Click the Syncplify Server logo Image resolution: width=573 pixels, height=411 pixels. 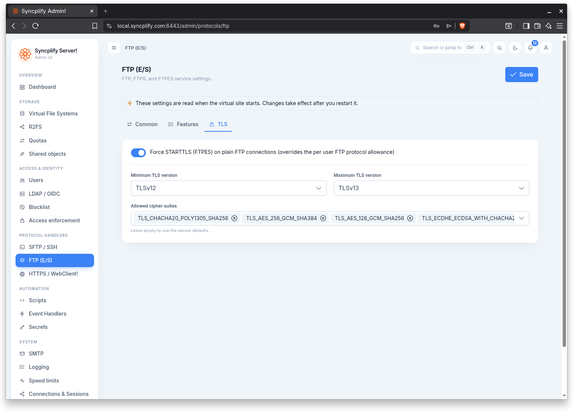25,54
